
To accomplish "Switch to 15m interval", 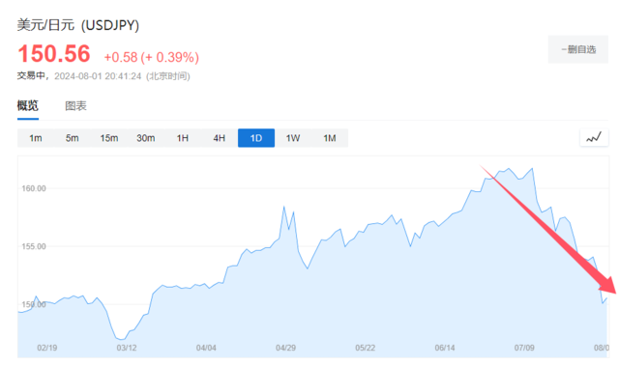I will (x=109, y=138).
